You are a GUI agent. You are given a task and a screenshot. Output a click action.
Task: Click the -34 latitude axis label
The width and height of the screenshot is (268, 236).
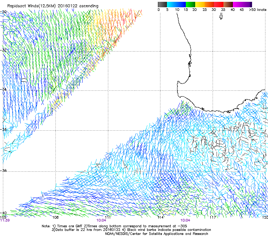[x=3, y=89]
